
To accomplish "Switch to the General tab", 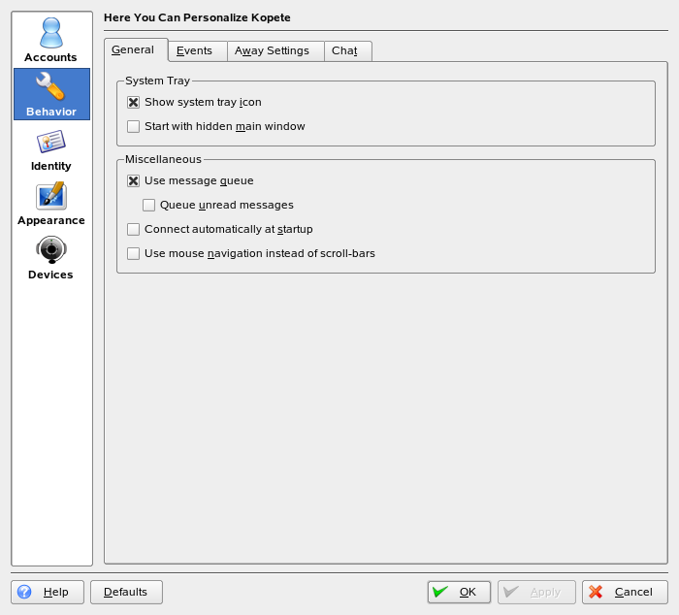I will pyautogui.click(x=136, y=49).
